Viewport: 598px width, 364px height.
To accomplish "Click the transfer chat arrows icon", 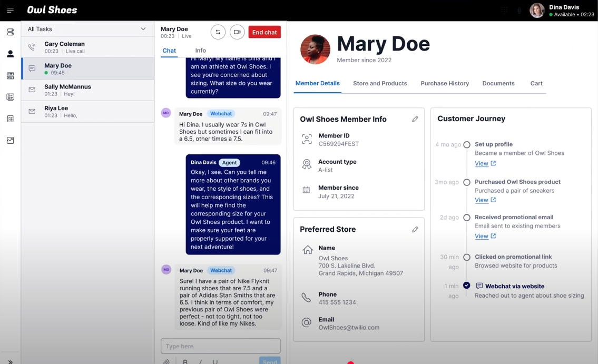I will pos(218,32).
